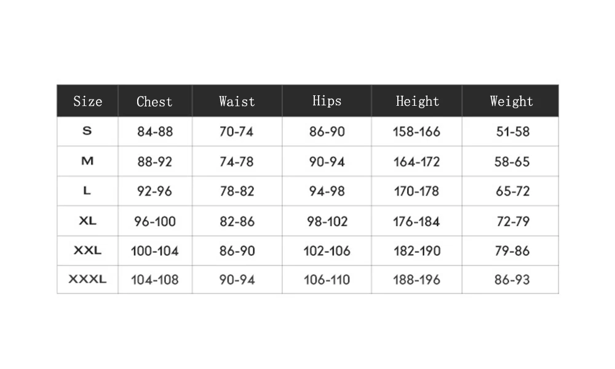
Task: Select height cell 188-196 in XXXL row
Action: tap(417, 280)
